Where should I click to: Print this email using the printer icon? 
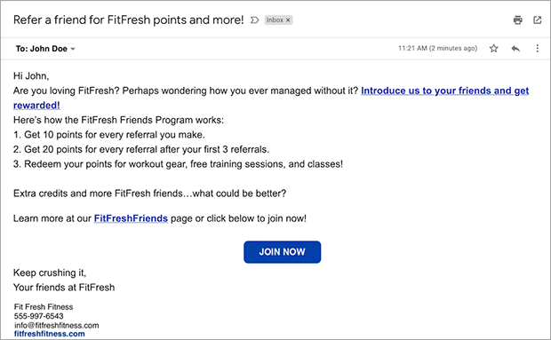(517, 20)
